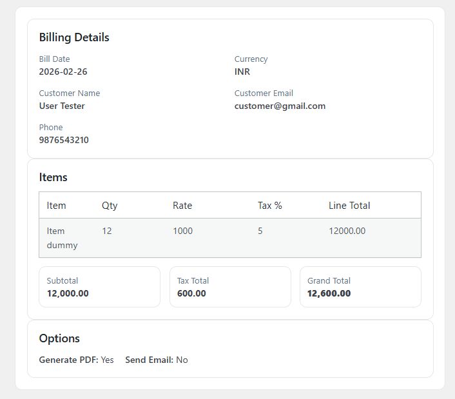455x399 pixels.
Task: Click the Items section heading
Action: point(53,177)
